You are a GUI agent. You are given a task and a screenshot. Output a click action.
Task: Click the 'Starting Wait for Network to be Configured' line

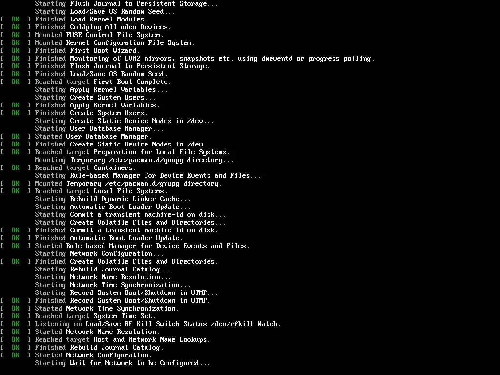pyautogui.click(x=123, y=363)
